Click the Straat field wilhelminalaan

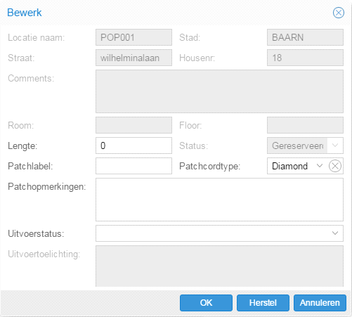pos(133,58)
